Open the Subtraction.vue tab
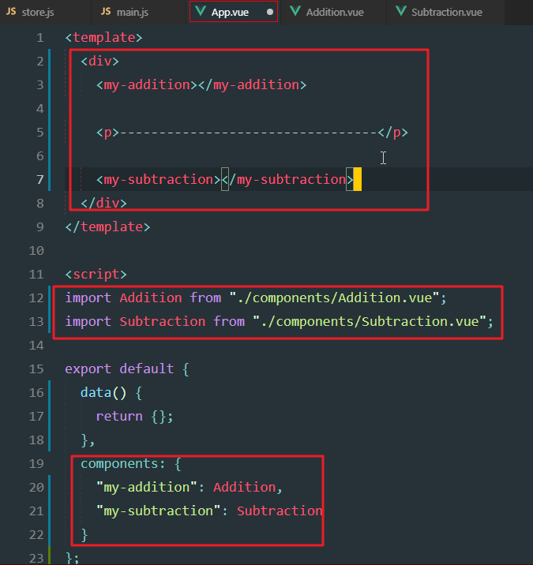Screen dimensions: 533x565 pyautogui.click(x=446, y=13)
